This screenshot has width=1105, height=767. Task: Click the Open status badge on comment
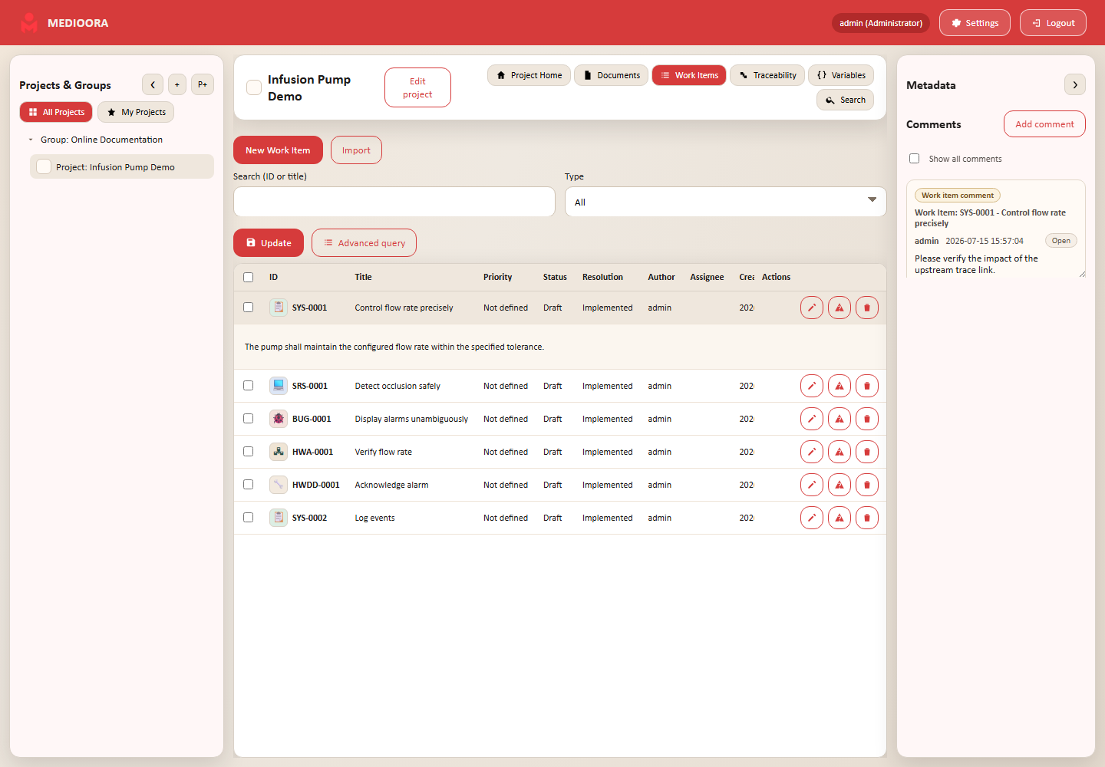(1061, 241)
